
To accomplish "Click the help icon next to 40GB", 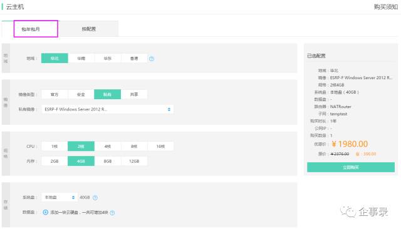I will pos(95,197).
